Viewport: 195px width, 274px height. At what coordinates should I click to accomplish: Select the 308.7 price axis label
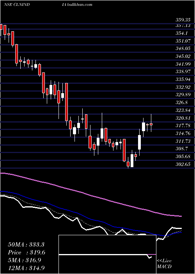(x=182, y=149)
